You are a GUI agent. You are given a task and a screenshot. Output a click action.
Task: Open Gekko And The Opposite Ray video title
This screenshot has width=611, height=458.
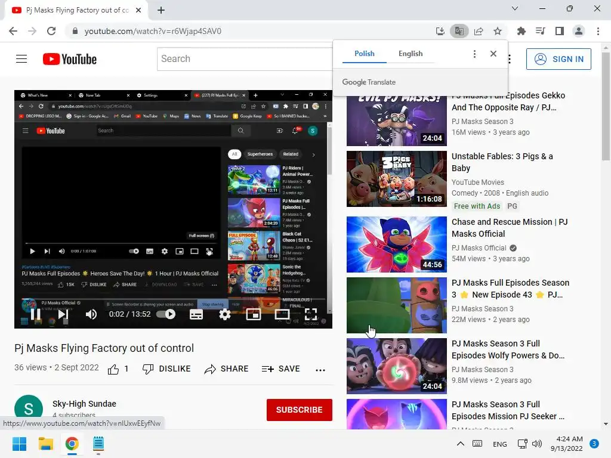coord(508,101)
